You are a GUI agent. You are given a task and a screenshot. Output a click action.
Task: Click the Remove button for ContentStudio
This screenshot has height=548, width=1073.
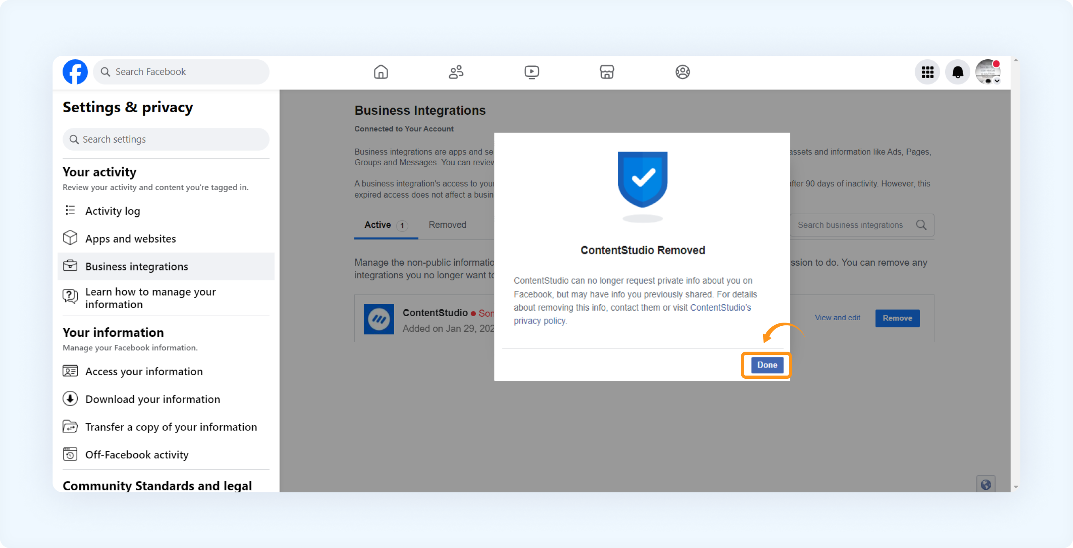897,318
